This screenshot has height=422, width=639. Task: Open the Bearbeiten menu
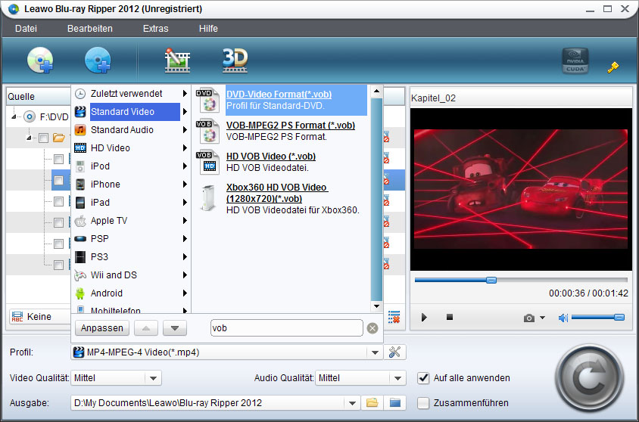point(90,29)
